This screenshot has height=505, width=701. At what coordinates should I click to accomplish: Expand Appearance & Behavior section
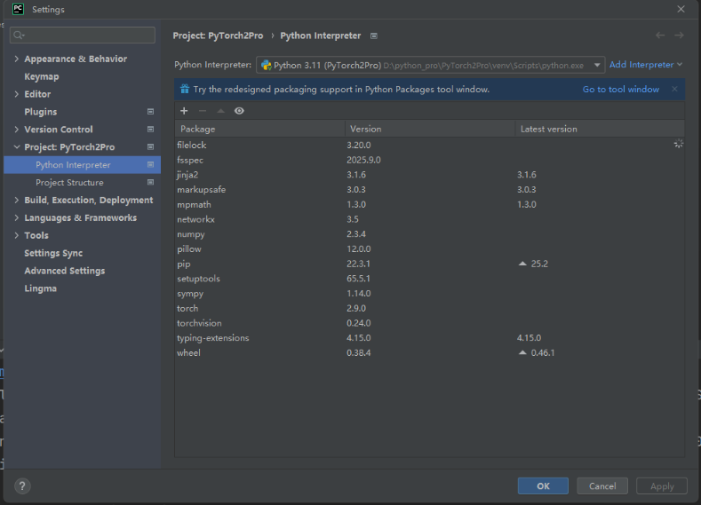pos(17,59)
